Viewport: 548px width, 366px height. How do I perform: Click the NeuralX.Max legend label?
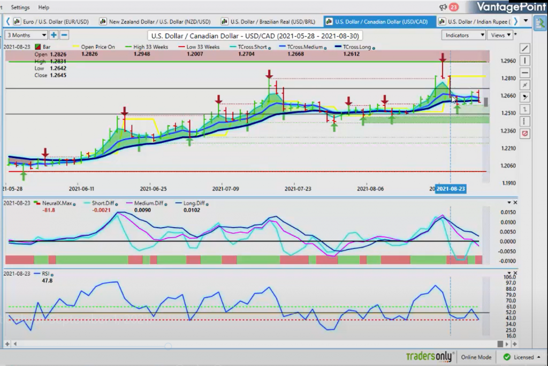[x=57, y=203]
